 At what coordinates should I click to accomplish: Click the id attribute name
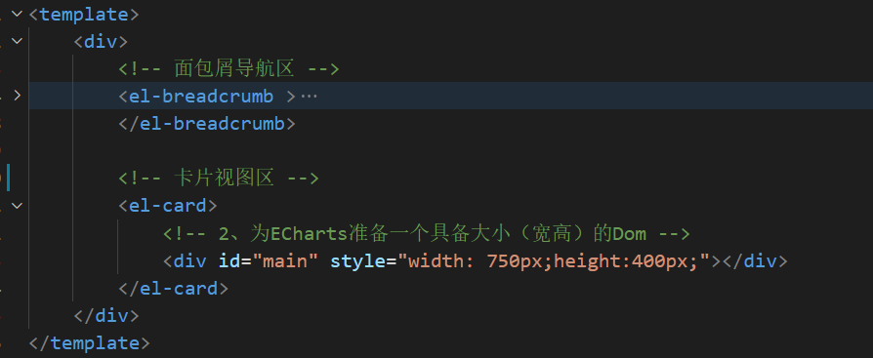point(229,260)
